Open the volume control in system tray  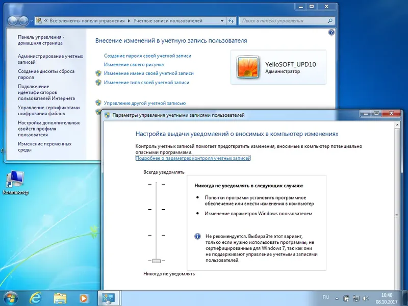365,298
